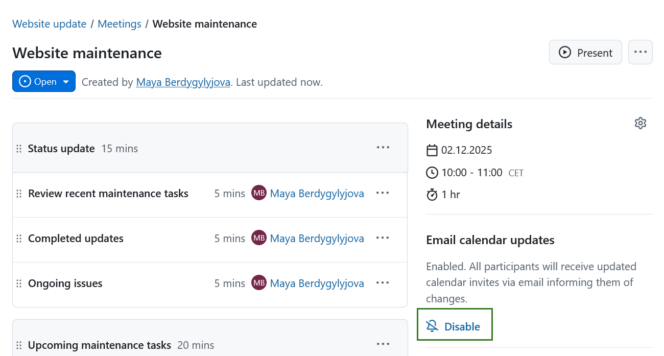
Task: Open the menu on Upcoming maintenance tasks
Action: pos(383,344)
